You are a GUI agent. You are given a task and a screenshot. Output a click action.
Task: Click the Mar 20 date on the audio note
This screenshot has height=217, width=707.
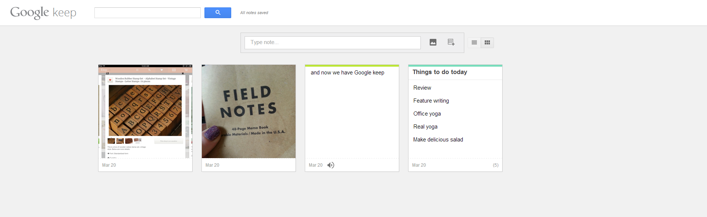(x=316, y=165)
